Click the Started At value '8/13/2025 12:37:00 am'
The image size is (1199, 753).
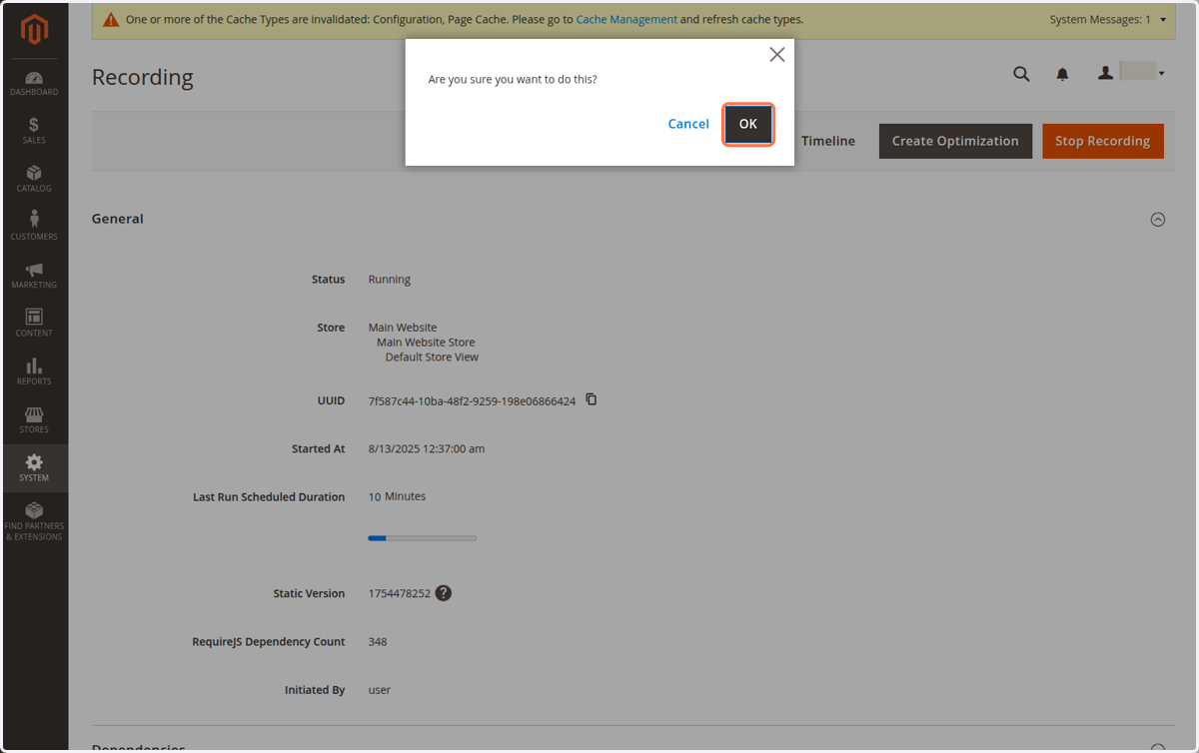point(427,449)
